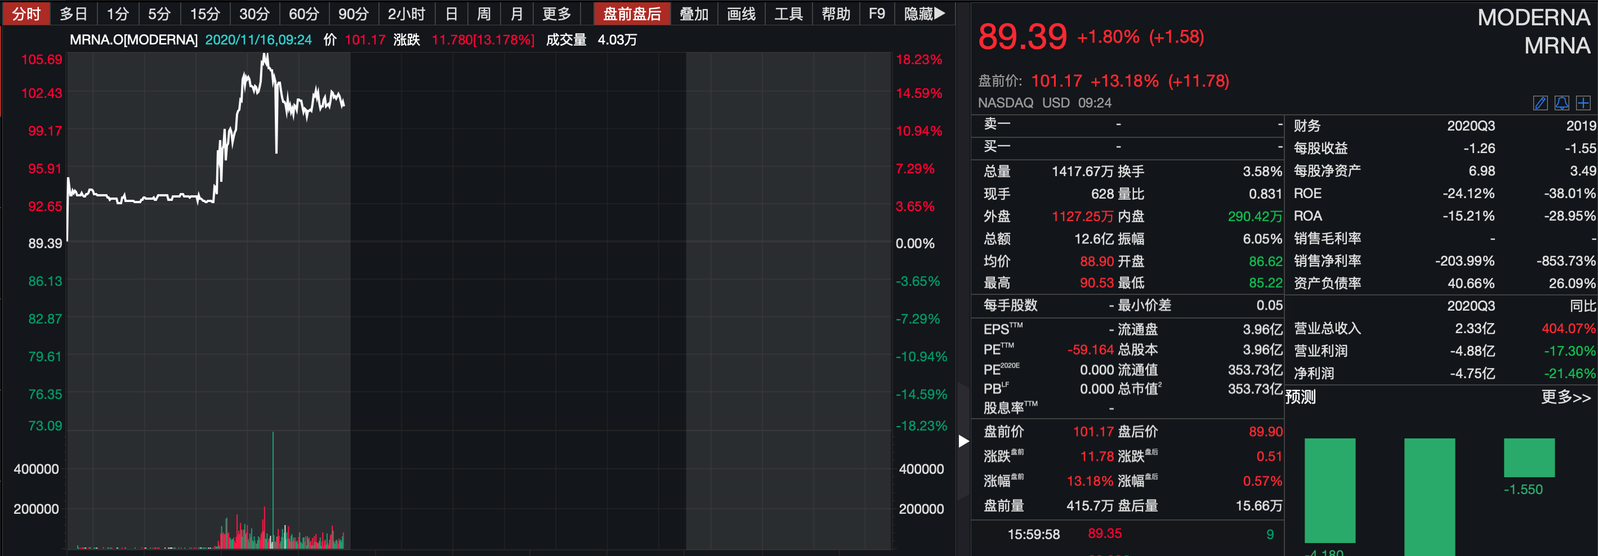This screenshot has height=556, width=1598.
Task: Select the PE TTM -59.164 value
Action: [x=1091, y=349]
